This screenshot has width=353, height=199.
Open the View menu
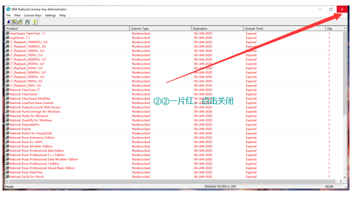pos(17,15)
